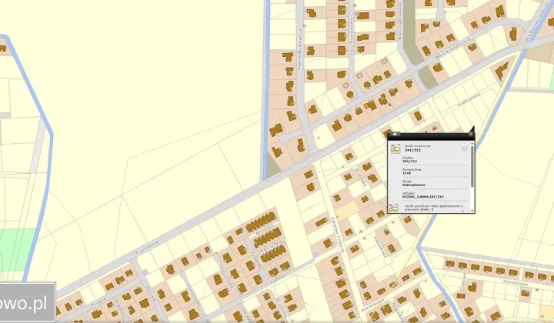Open the Użytki gruntowe i klasy entry
The width and height of the screenshot is (554, 323).
434,208
